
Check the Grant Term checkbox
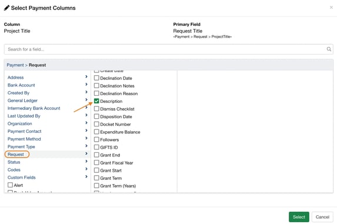click(x=96, y=178)
